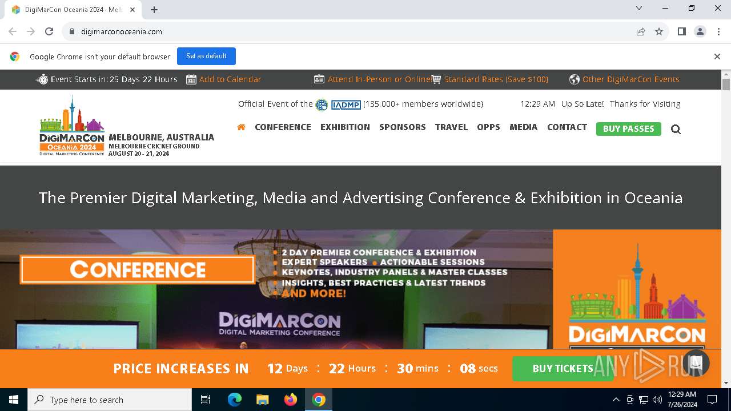
Task: Click the DigiMarCon Oceania 2024 logo
Action: click(72, 126)
